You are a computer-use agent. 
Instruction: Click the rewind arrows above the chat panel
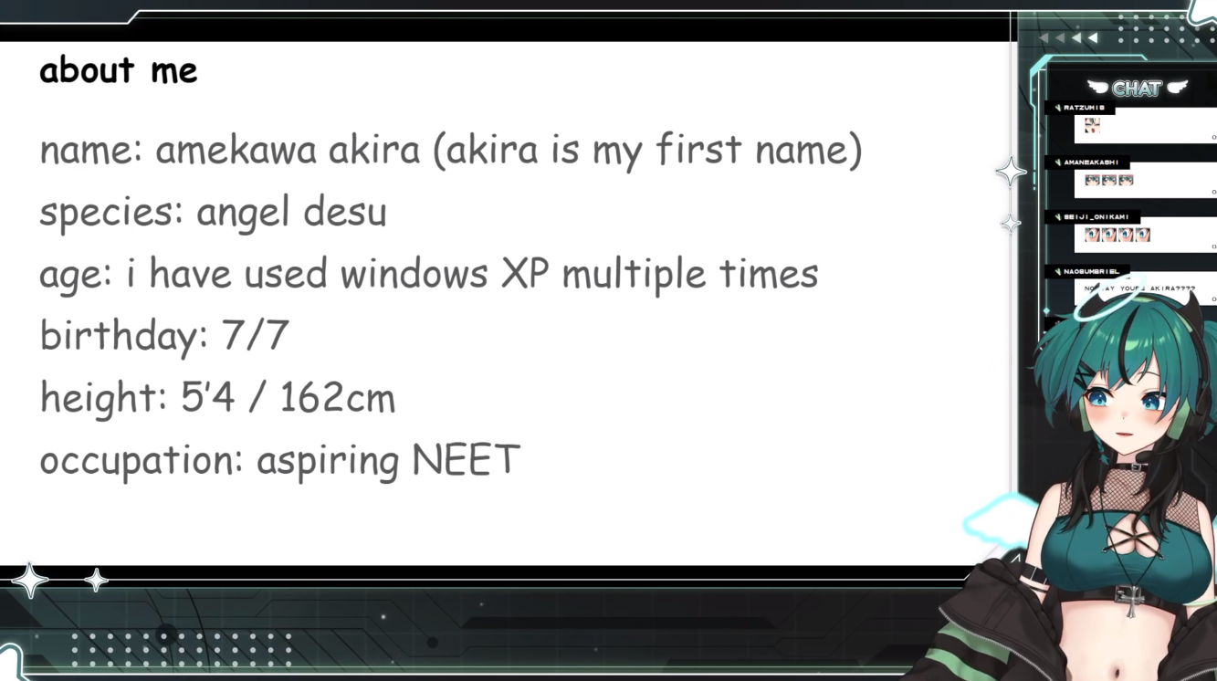[x=1069, y=37]
